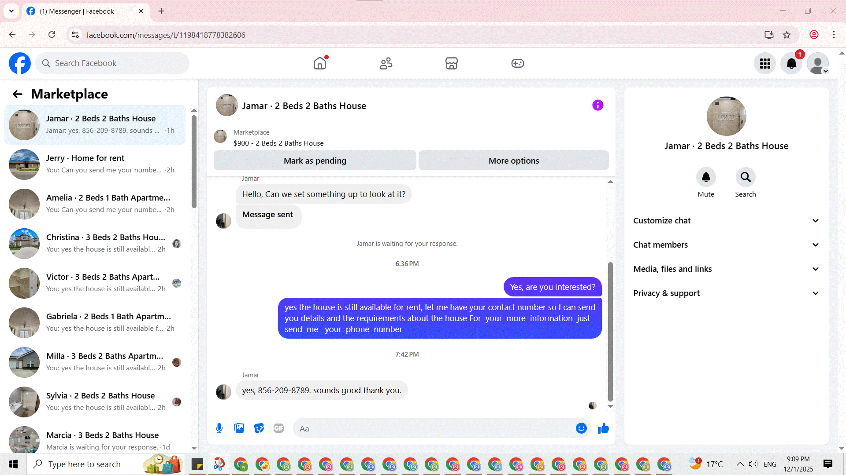Mute this conversation with the bell
This screenshot has width=846, height=475.
click(x=706, y=177)
